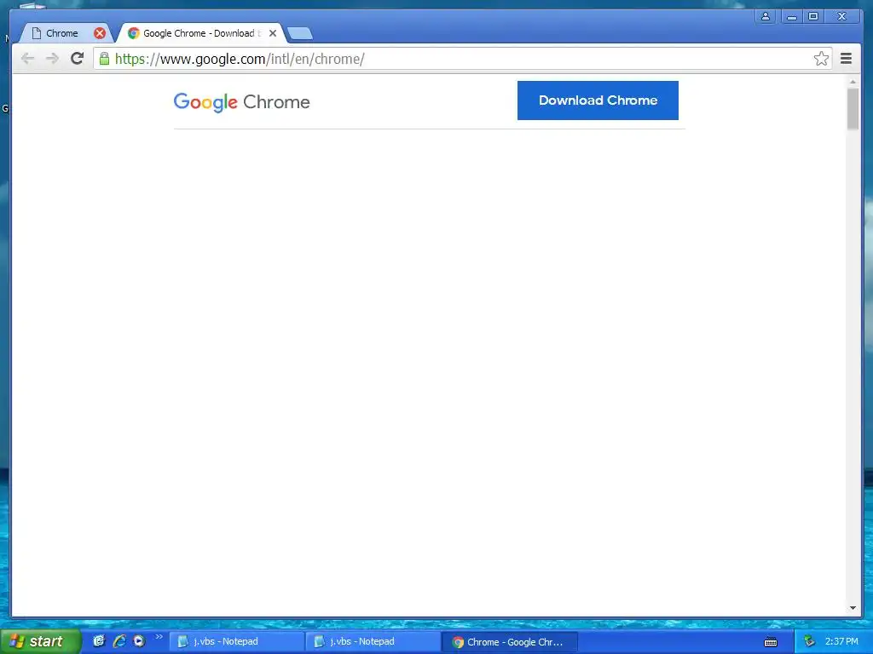This screenshot has width=873, height=654.
Task: Switch to the second j.vbs - Notepad taskbar button
Action: [x=373, y=642]
